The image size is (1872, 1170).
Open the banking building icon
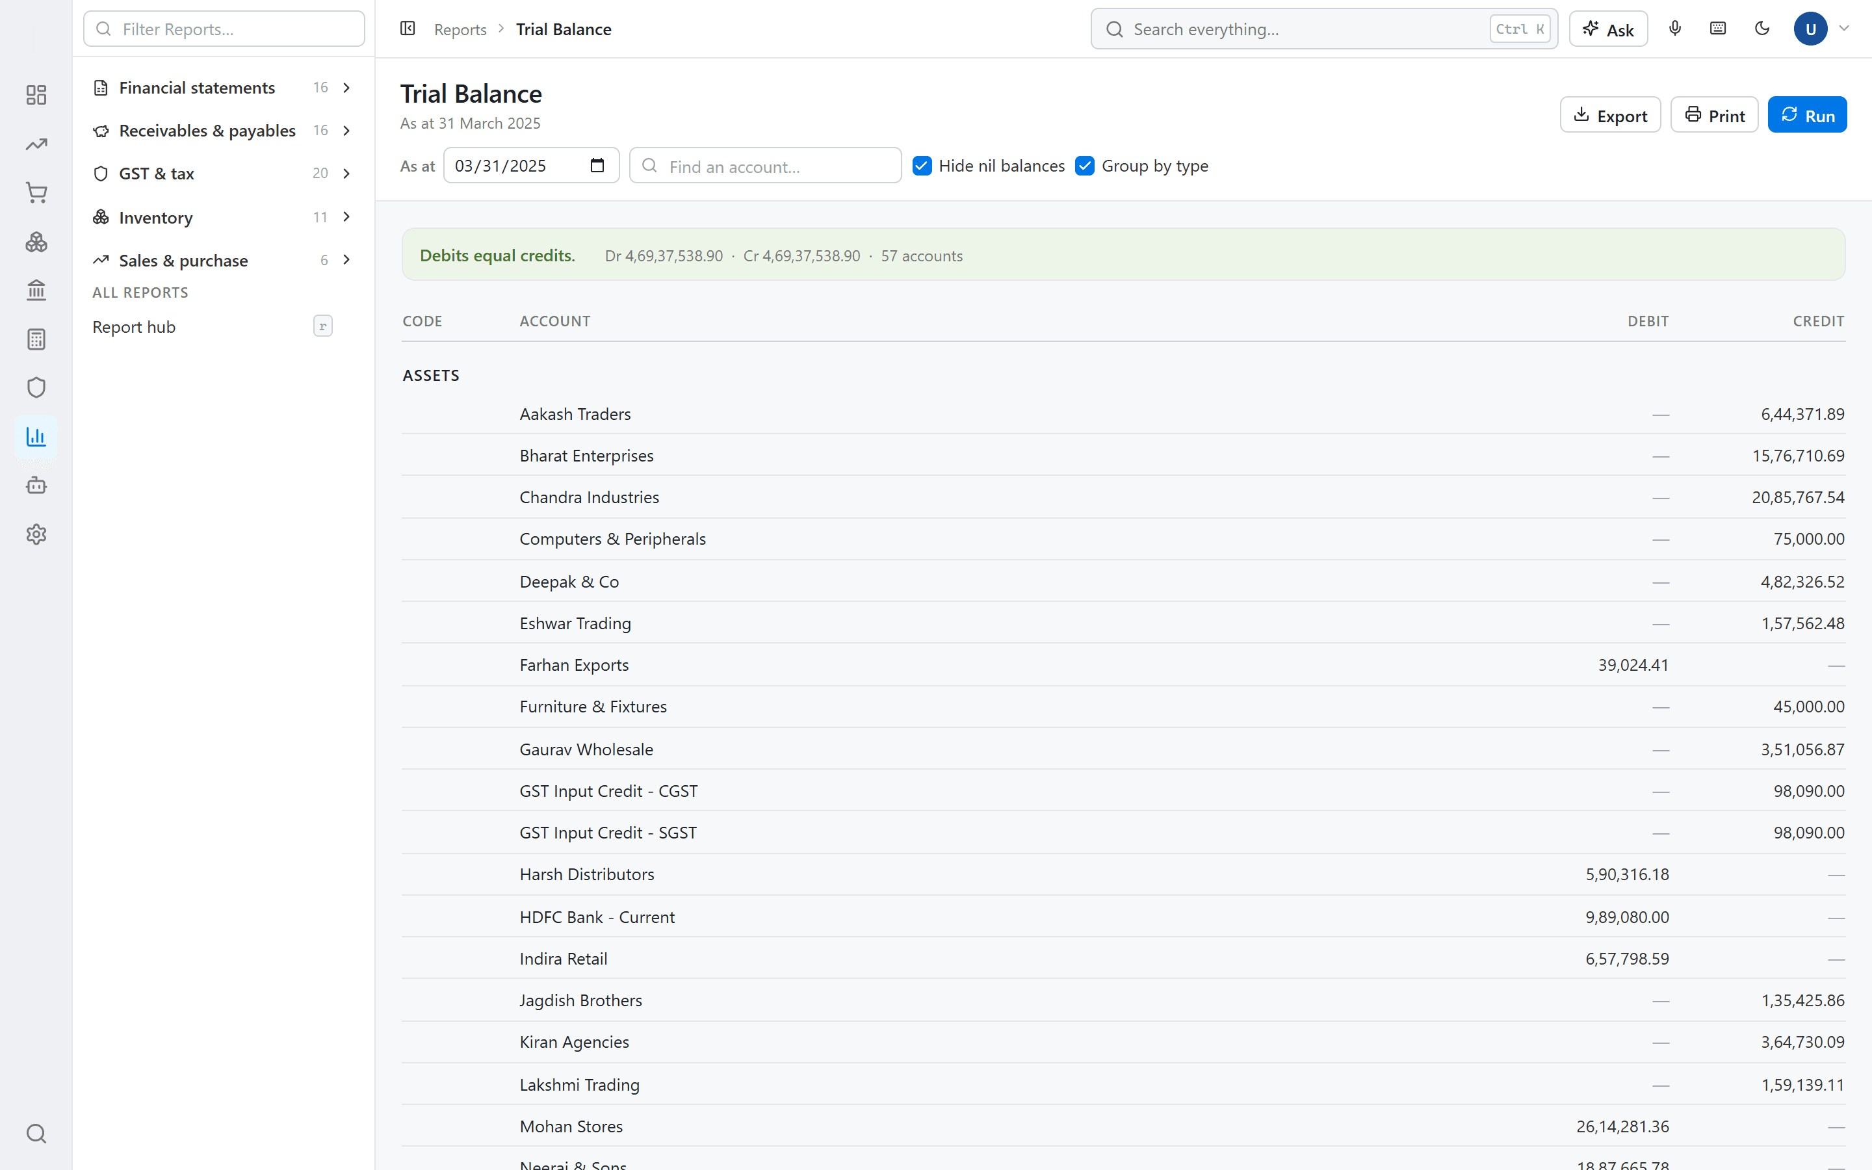36,290
